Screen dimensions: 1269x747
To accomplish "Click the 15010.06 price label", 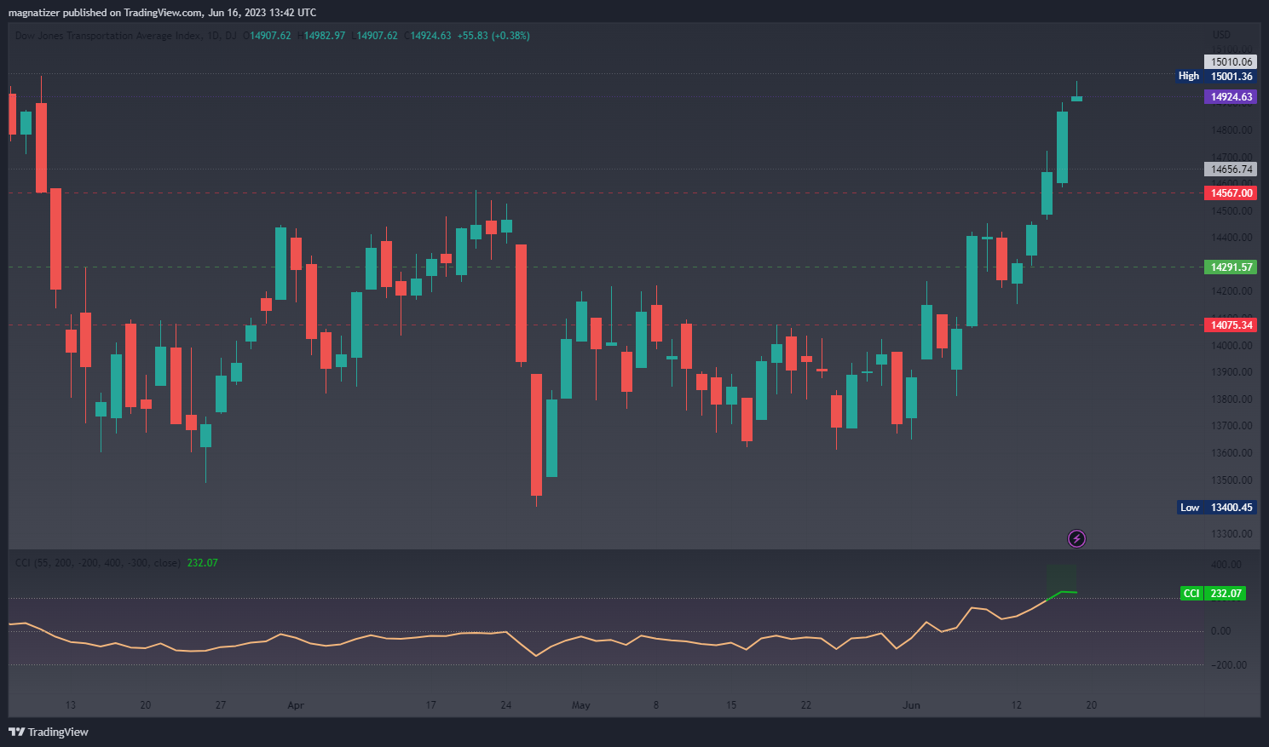I will pos(1232,62).
